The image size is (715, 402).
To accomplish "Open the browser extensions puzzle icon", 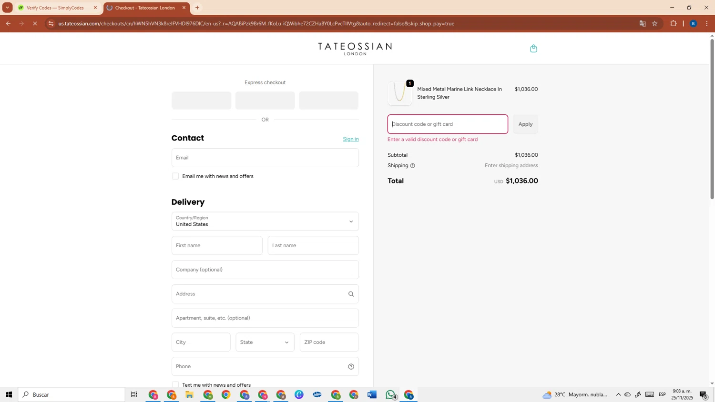I will click(x=674, y=23).
